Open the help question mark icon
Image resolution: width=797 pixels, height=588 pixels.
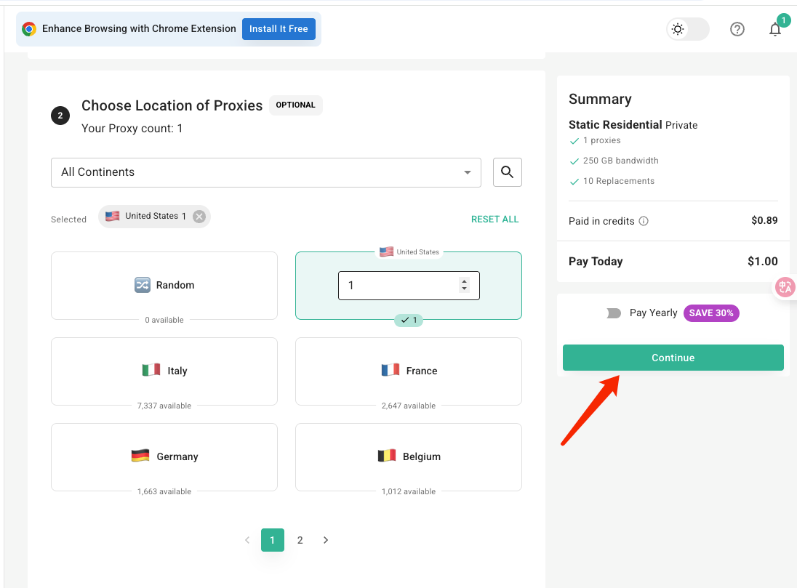point(737,29)
